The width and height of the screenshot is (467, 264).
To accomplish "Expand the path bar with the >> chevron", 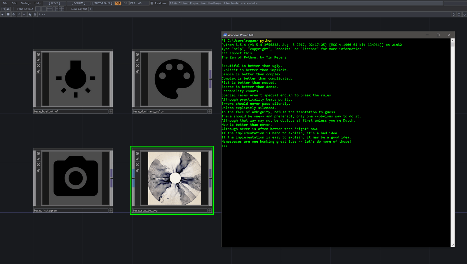I will 43,14.
